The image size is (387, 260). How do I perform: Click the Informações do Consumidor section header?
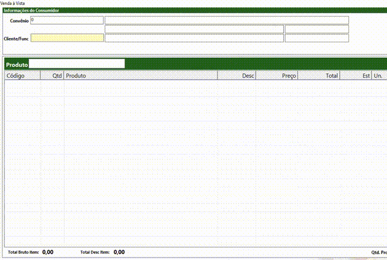(x=33, y=10)
